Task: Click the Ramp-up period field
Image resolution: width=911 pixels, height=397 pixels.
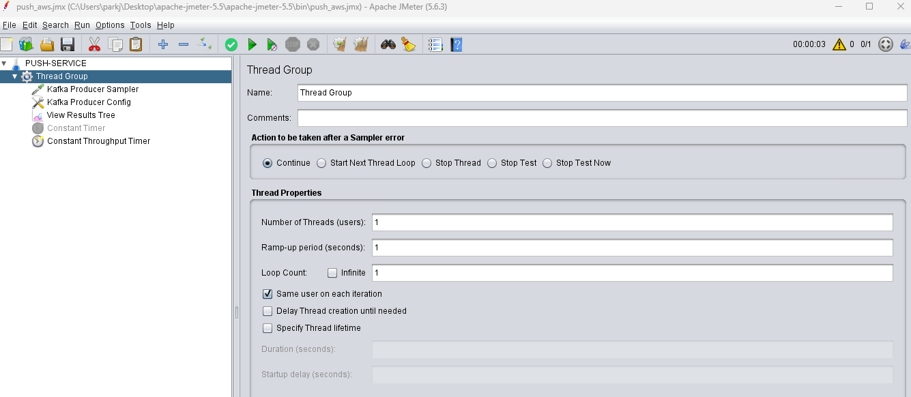Action: (632, 248)
